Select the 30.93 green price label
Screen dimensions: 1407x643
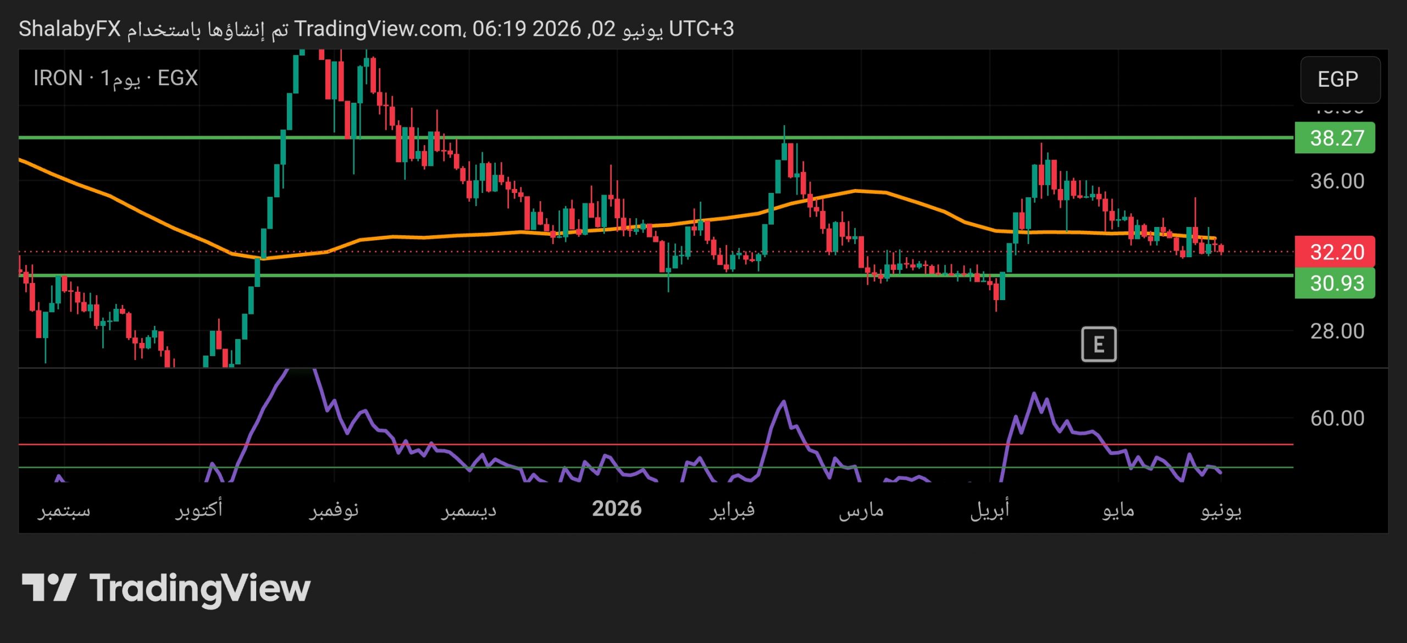1335,283
